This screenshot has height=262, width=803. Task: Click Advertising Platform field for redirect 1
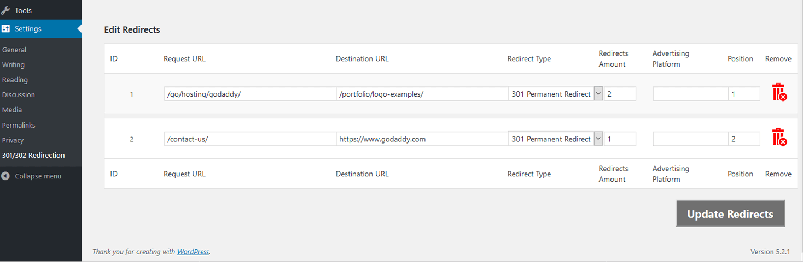click(690, 94)
